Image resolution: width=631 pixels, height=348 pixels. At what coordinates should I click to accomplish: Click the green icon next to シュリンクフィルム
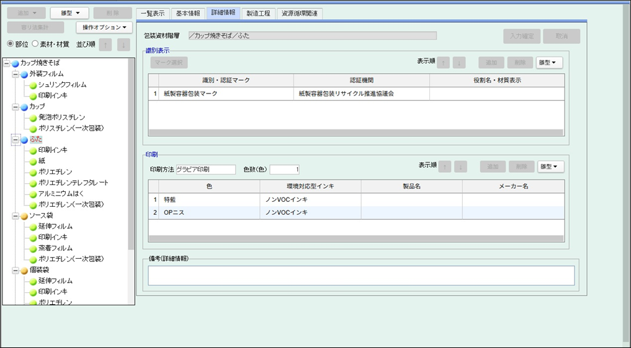coord(34,85)
